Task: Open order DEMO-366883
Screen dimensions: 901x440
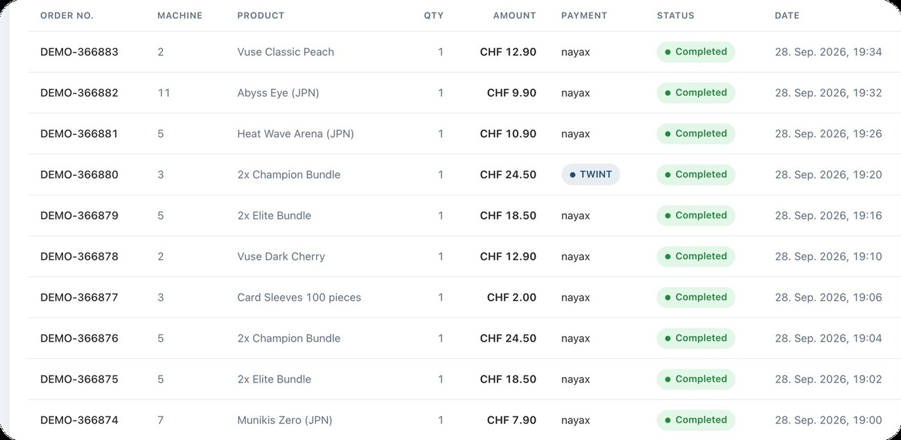Action: coord(79,52)
